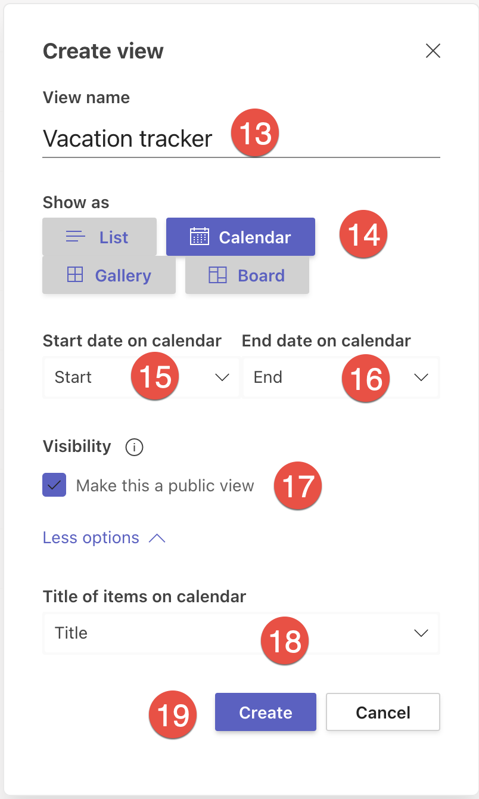The height and width of the screenshot is (799, 479).
Task: Collapse using Less options link
Action: point(91,538)
